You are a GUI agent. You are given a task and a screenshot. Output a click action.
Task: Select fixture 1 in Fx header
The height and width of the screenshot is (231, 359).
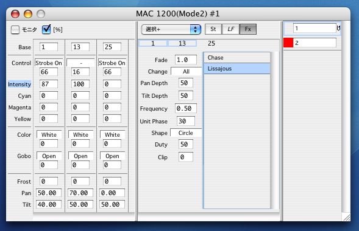click(x=153, y=43)
